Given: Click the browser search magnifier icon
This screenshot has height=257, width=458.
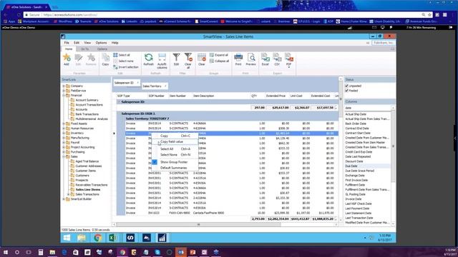Looking at the screenshot, I should (423, 15).
